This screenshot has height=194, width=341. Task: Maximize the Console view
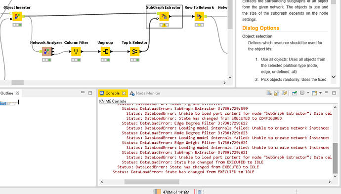pyautogui.click(x=334, y=93)
